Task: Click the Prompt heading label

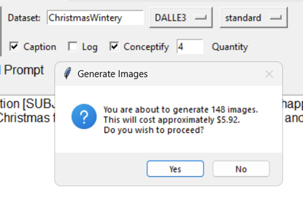Action: tap(24, 70)
